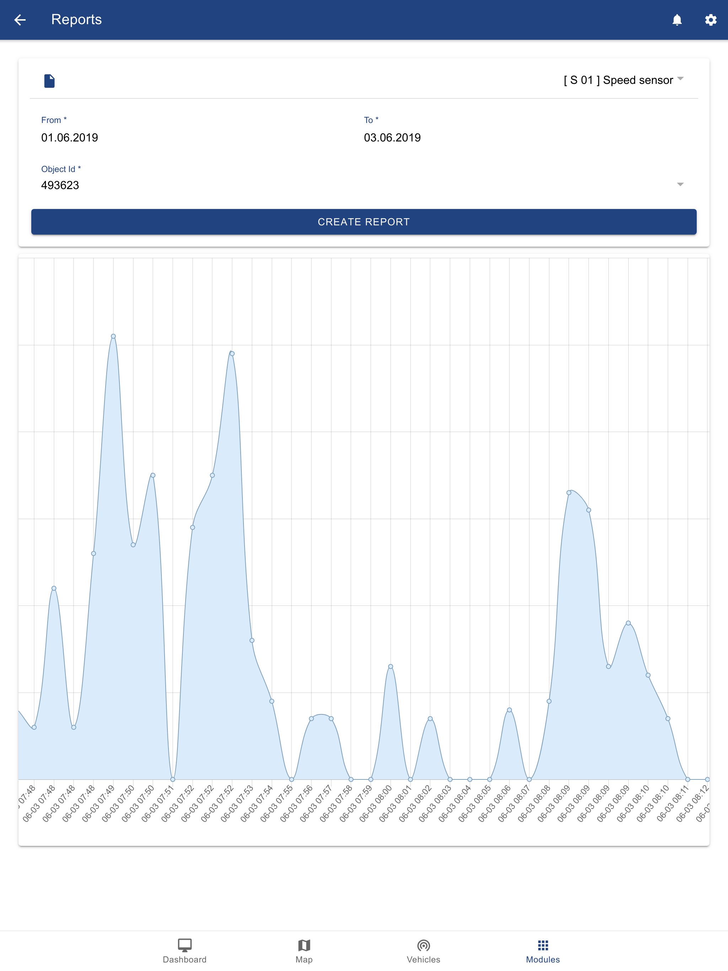Open settings gear icon
Screen dimensions: 728x971
tap(711, 20)
